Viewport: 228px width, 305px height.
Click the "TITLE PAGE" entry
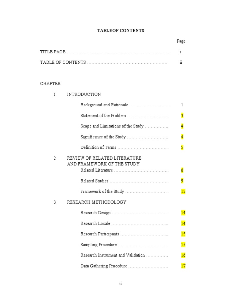point(53,52)
